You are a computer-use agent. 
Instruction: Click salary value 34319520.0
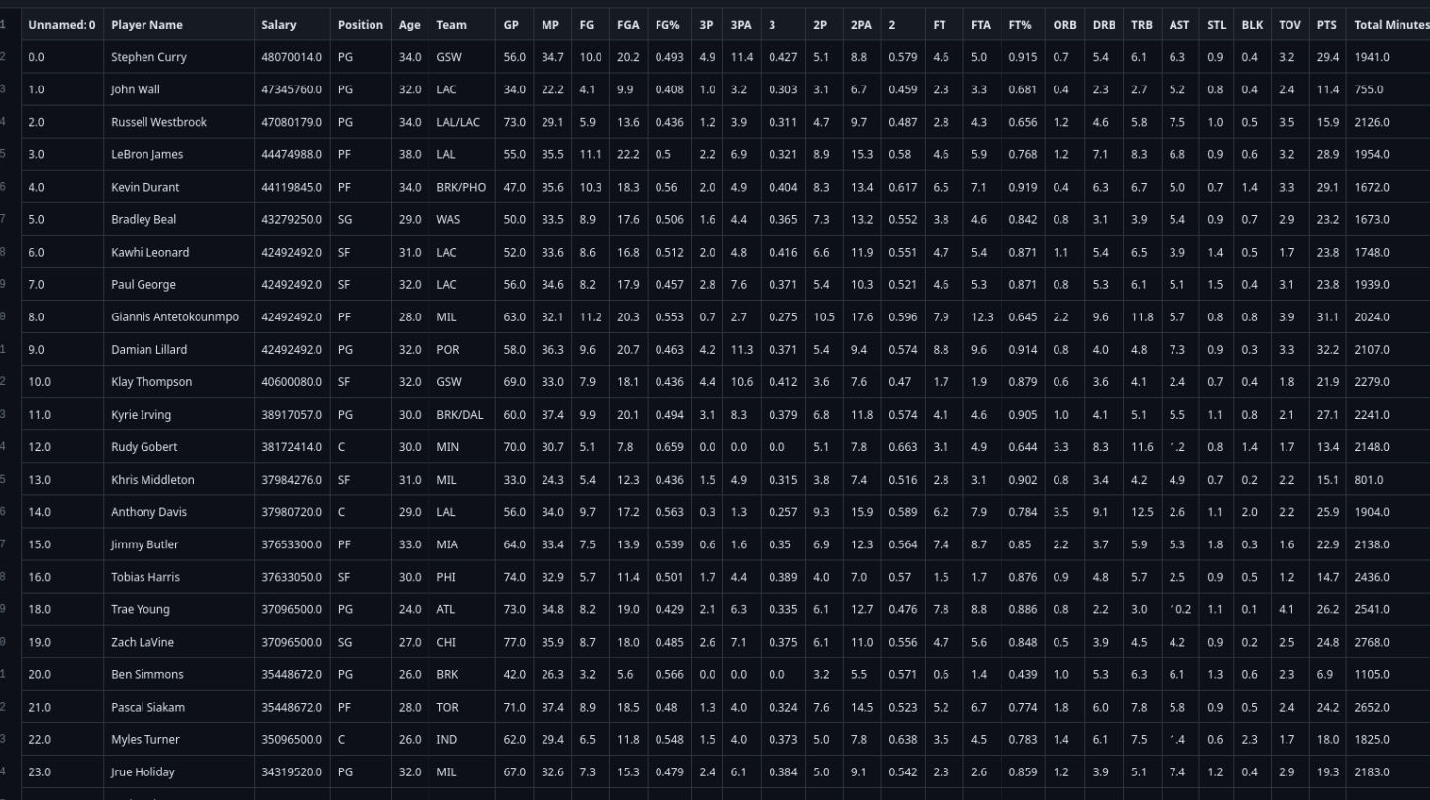tap(292, 771)
